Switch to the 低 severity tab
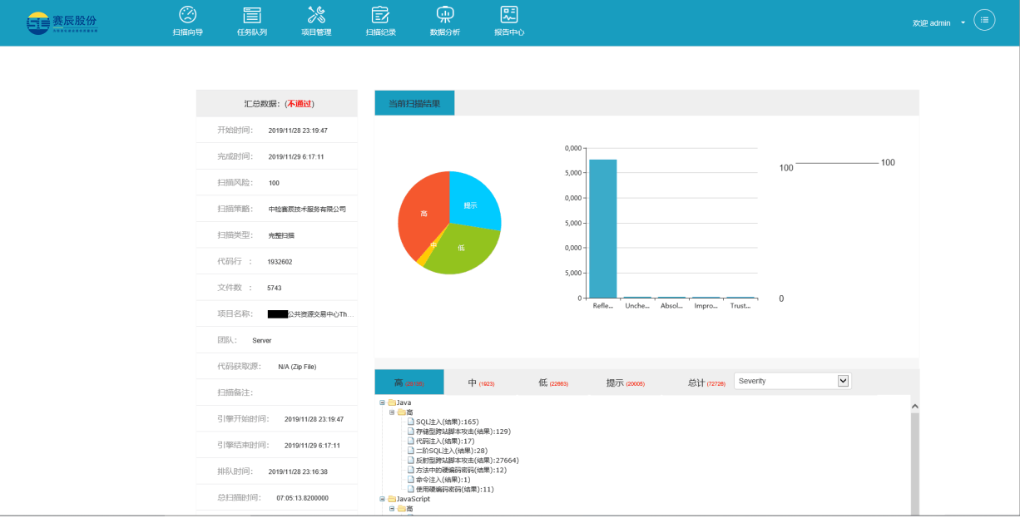The height and width of the screenshot is (518, 1020). 552,382
